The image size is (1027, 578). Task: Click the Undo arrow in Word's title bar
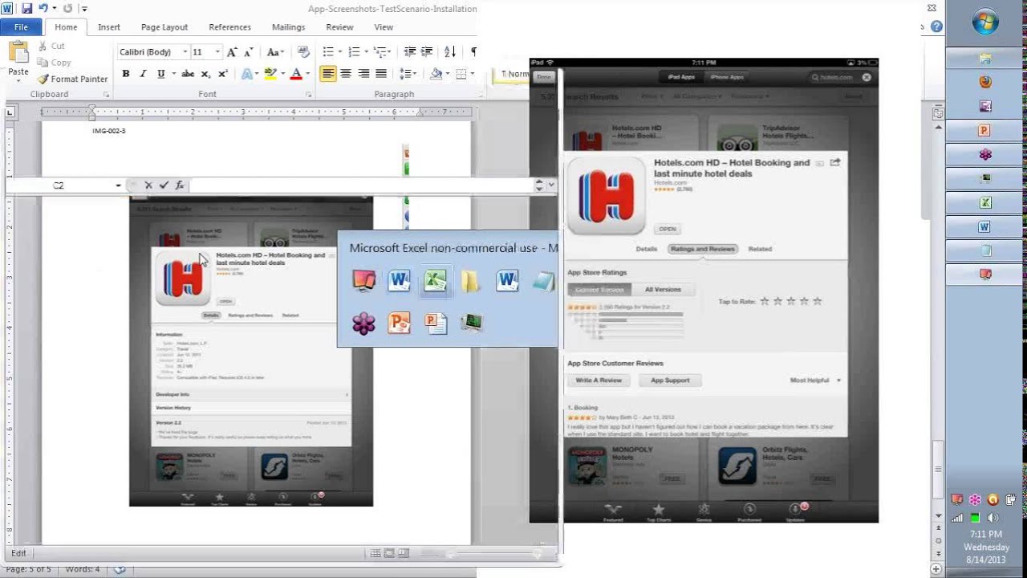45,9
